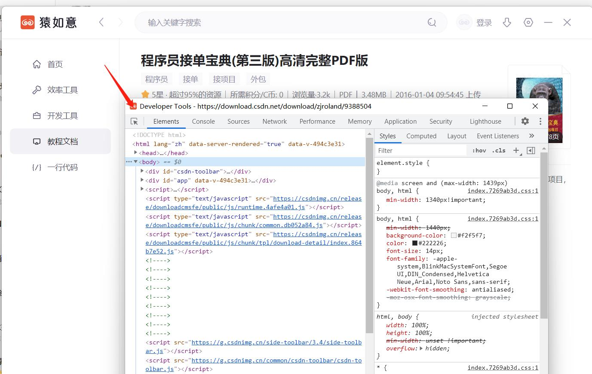This screenshot has height=374, width=592.
Task: Click the 登录 login button
Action: pos(484,23)
